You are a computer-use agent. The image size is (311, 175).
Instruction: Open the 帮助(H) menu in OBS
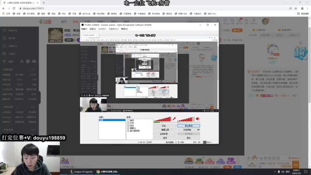pos(124,29)
